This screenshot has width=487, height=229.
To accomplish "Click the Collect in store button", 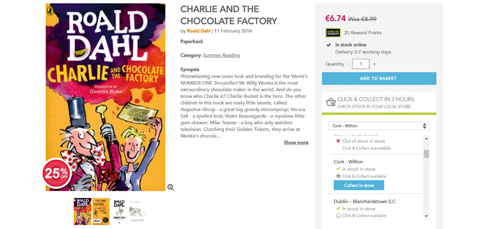I will 359,186.
